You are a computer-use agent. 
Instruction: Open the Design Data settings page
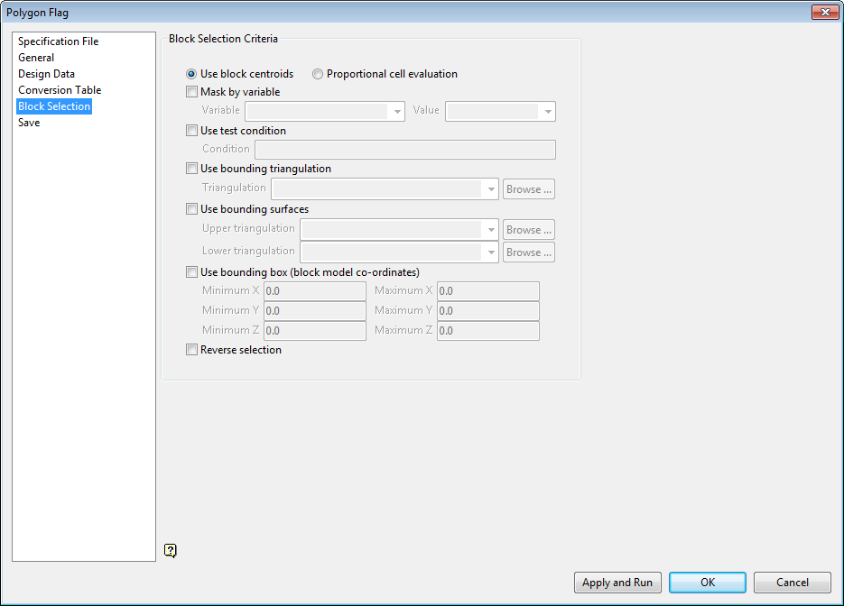[x=47, y=73]
